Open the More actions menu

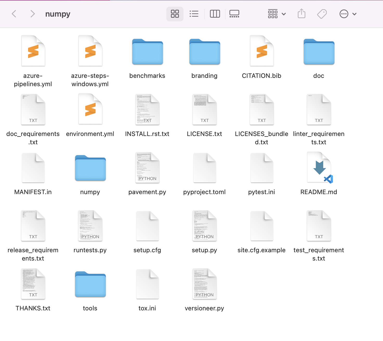[x=348, y=14]
